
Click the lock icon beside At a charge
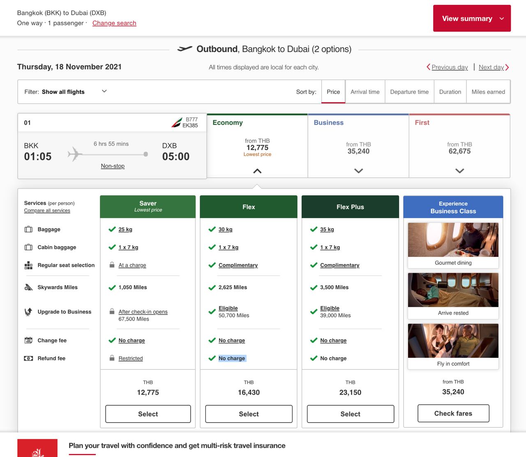(x=112, y=265)
